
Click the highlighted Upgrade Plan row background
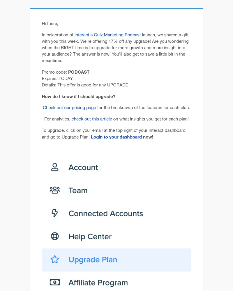[x=116, y=260]
